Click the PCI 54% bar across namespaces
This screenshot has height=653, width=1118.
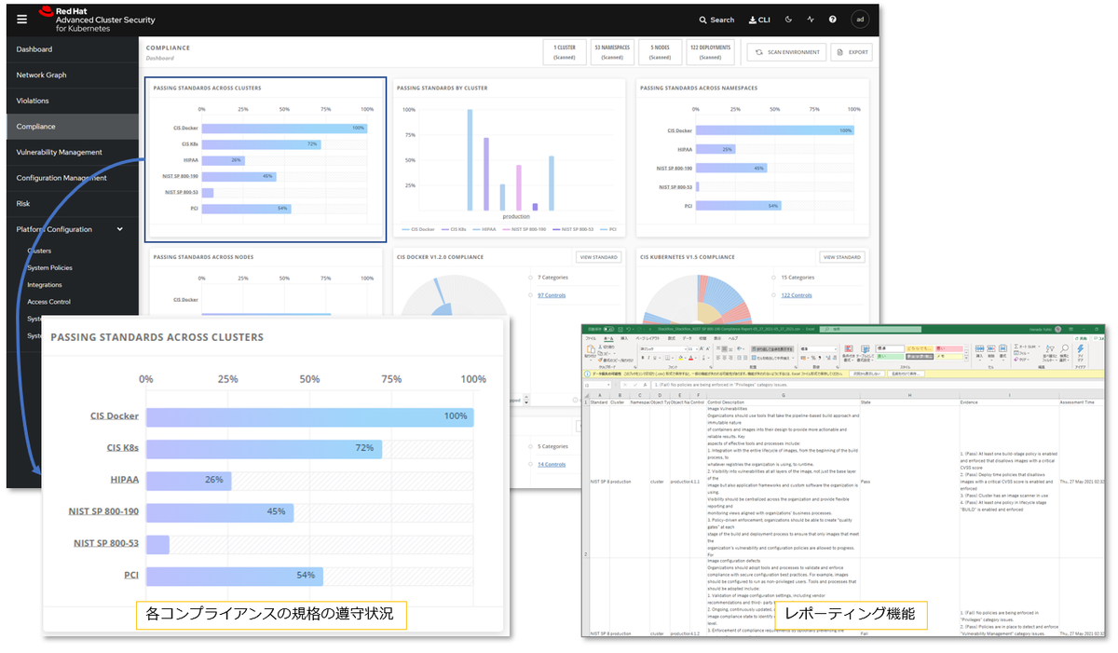[x=738, y=205]
